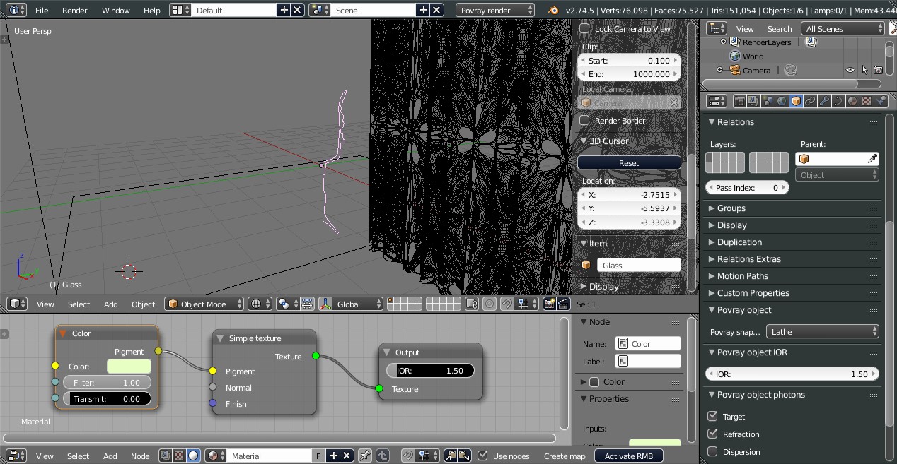Click the Activate RMB button
The height and width of the screenshot is (464, 897).
tap(629, 456)
